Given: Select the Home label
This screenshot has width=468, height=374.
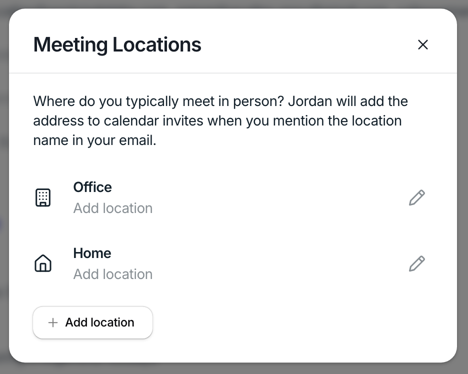Looking at the screenshot, I should point(92,253).
